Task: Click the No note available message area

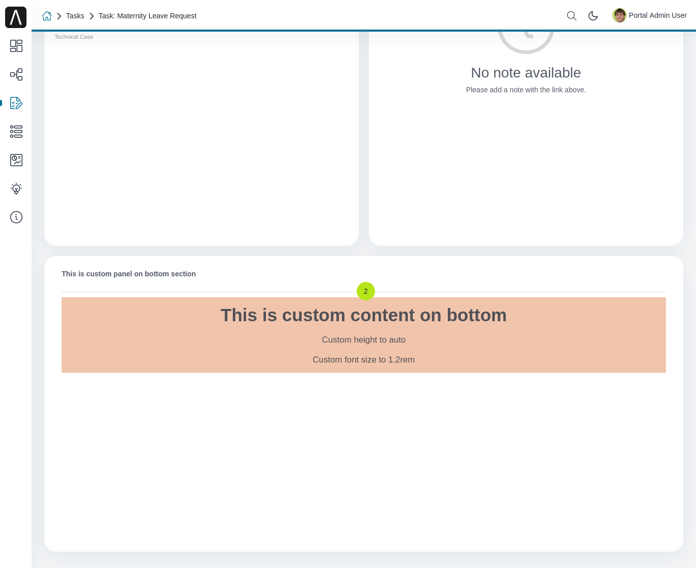Action: point(526,72)
